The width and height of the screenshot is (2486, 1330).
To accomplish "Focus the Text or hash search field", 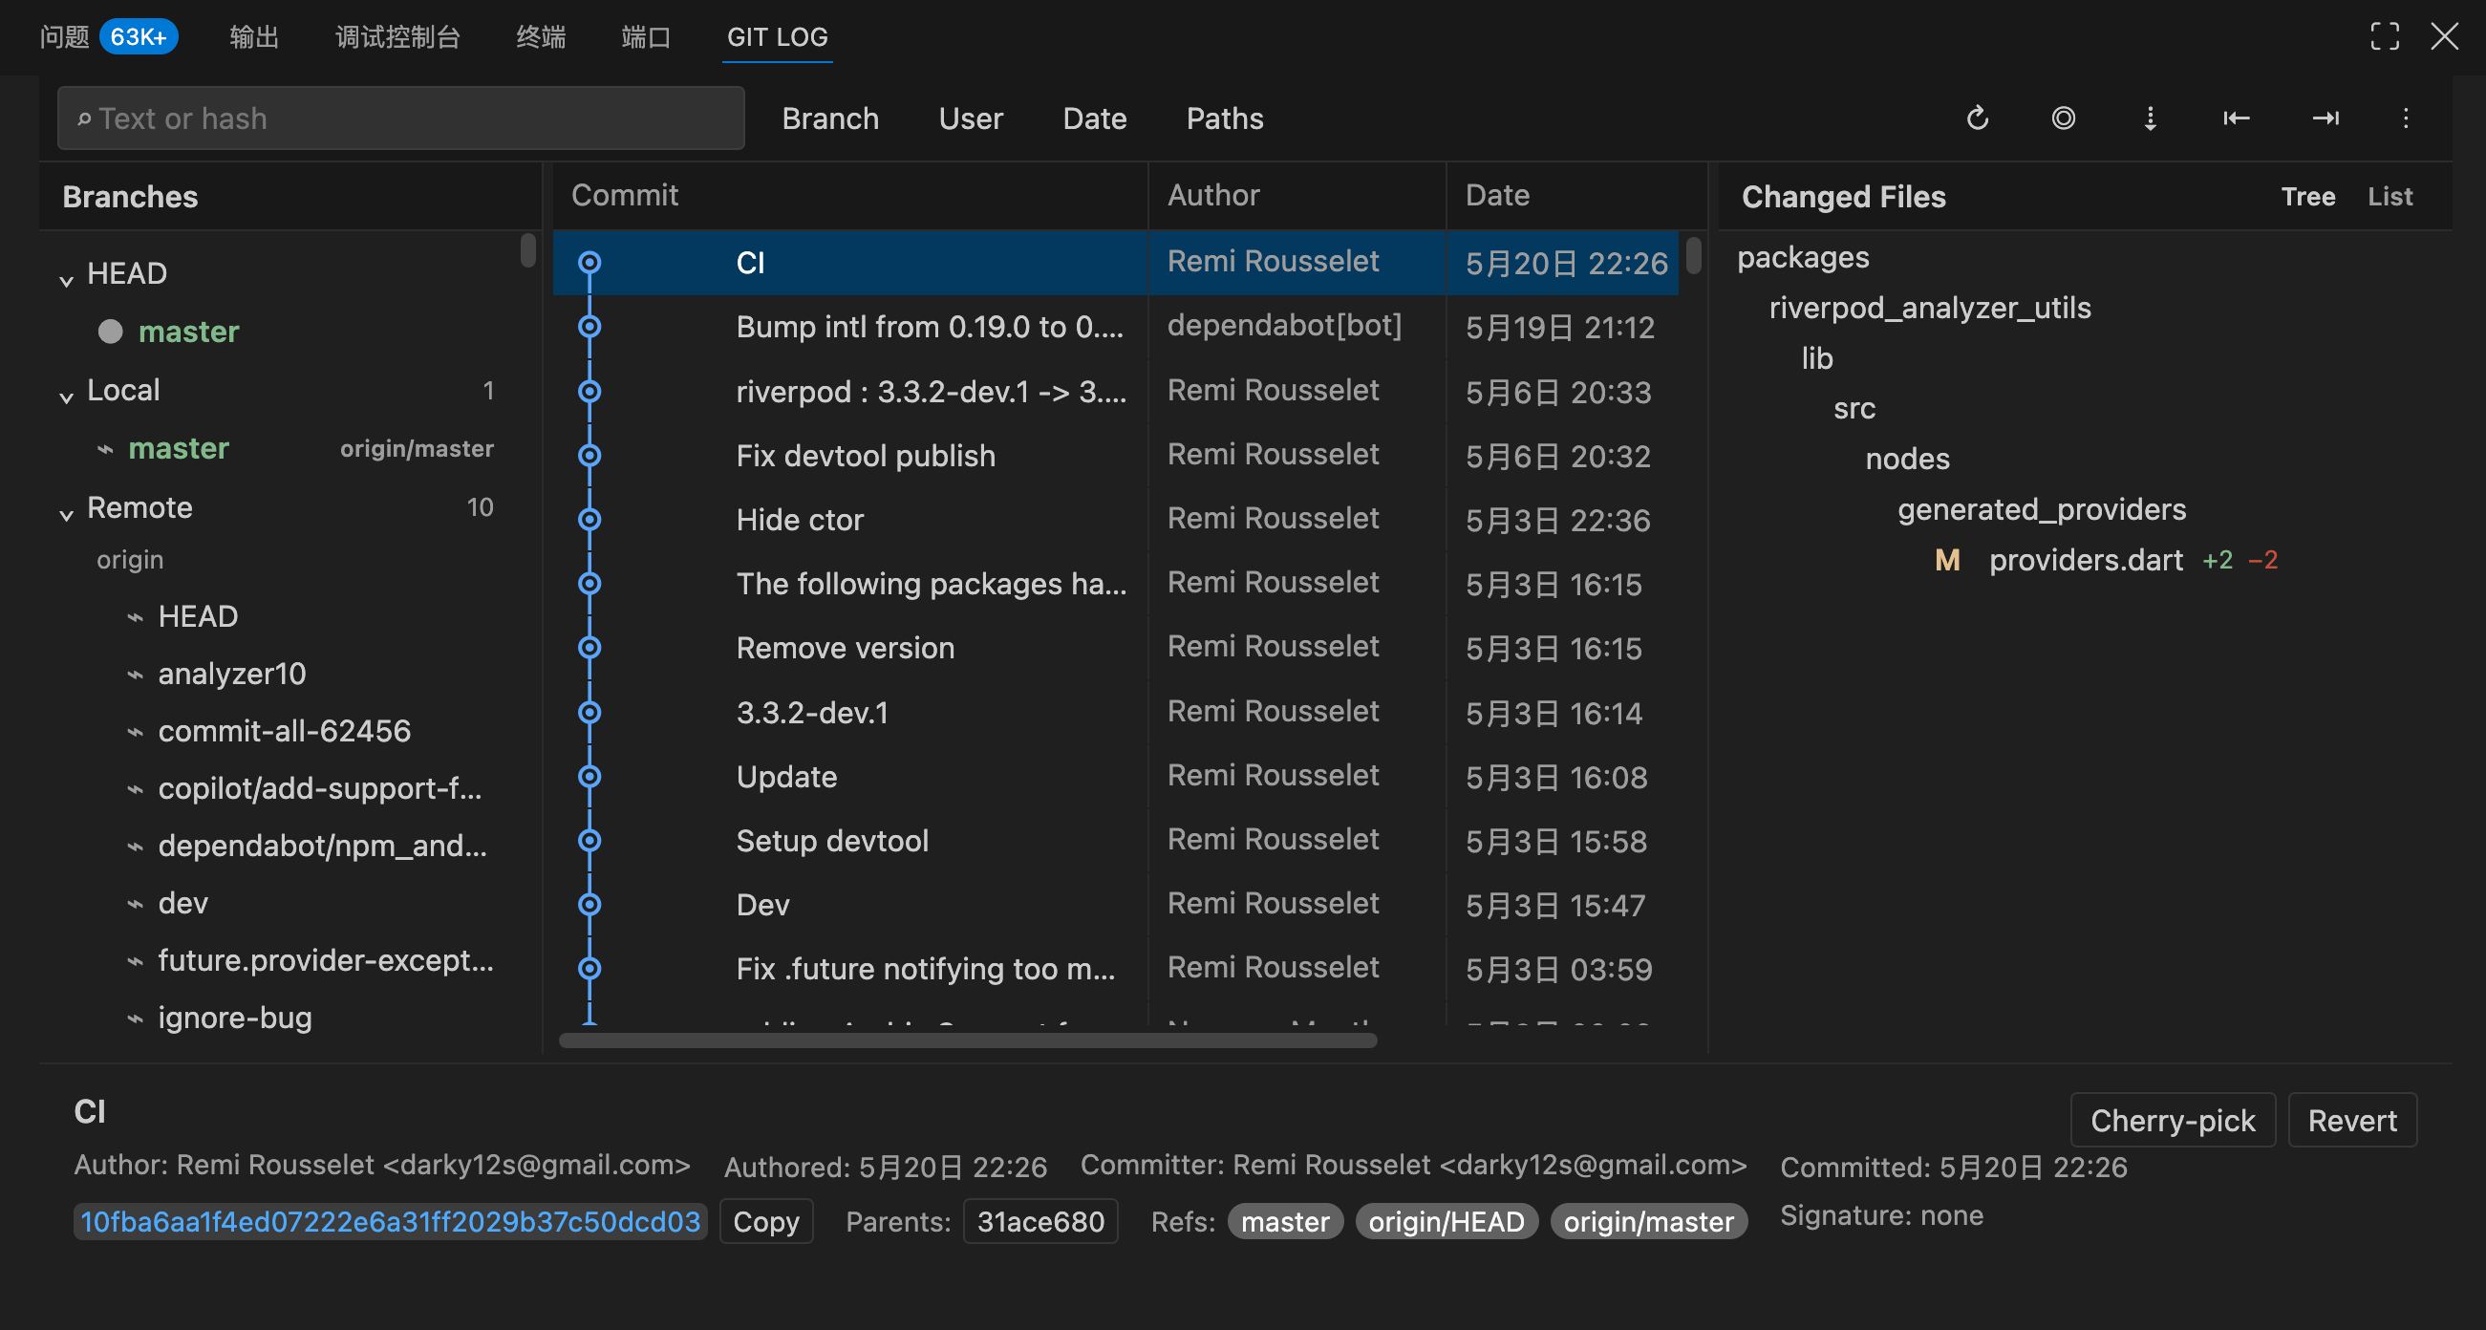I will pos(400,118).
